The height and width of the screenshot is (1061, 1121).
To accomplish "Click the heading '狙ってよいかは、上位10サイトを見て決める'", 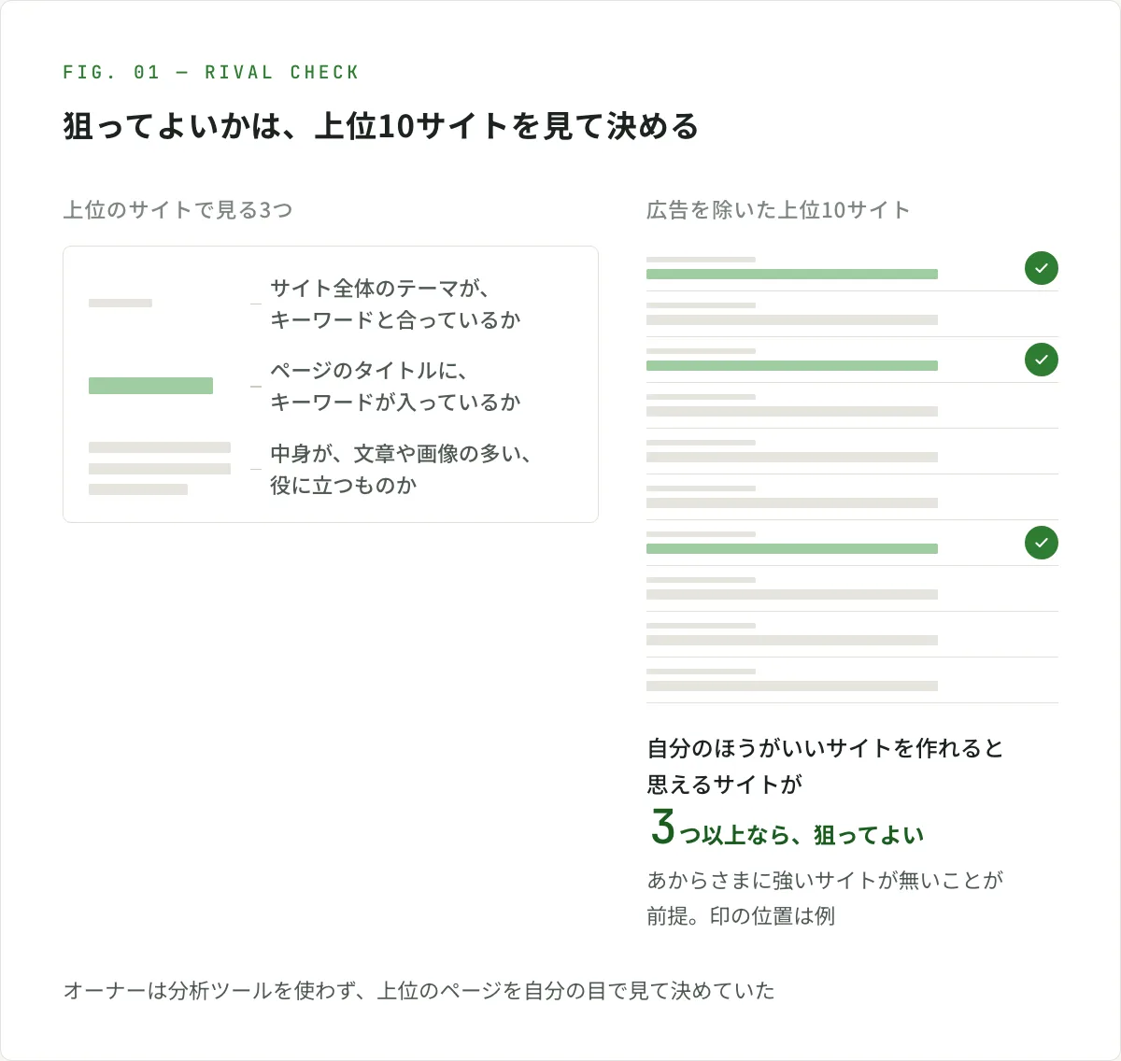I will pyautogui.click(x=381, y=126).
